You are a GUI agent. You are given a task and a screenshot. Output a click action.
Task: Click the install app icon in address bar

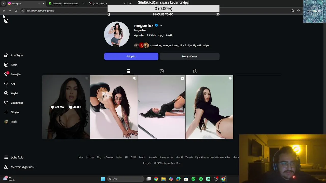click(293, 11)
